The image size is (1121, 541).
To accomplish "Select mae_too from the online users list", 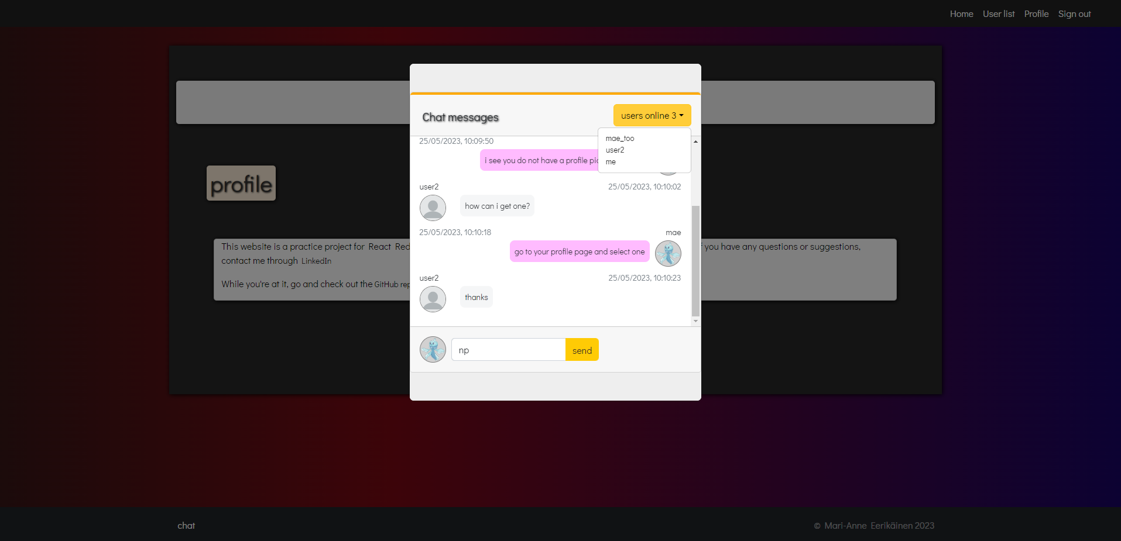I will pos(620,138).
